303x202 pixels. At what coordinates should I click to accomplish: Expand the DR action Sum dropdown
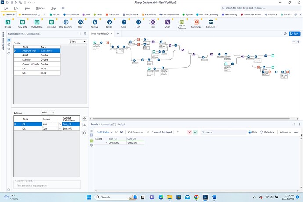click(60, 129)
